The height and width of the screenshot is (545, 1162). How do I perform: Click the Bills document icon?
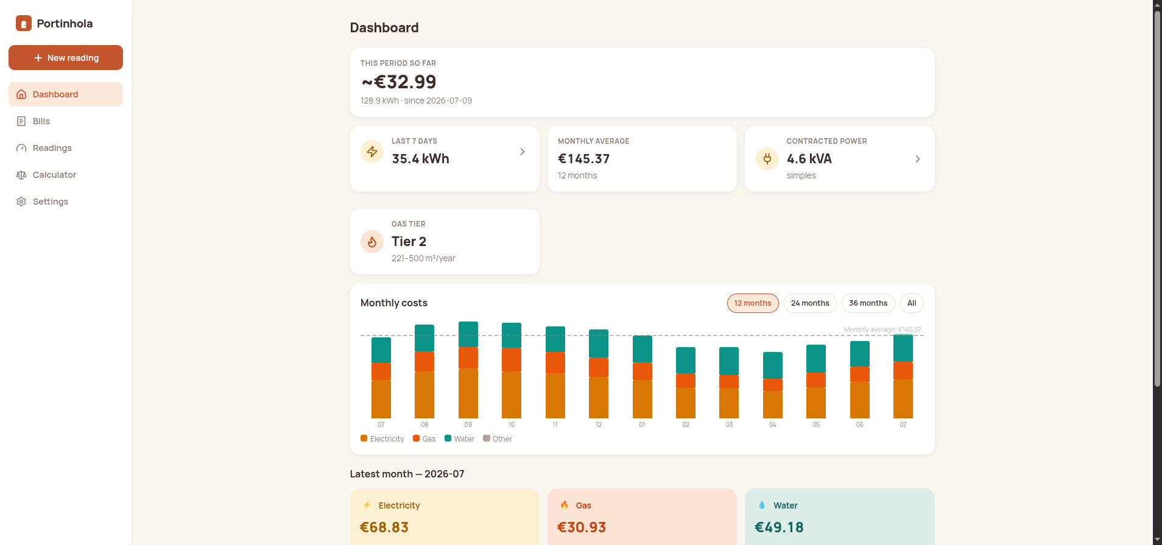click(21, 121)
